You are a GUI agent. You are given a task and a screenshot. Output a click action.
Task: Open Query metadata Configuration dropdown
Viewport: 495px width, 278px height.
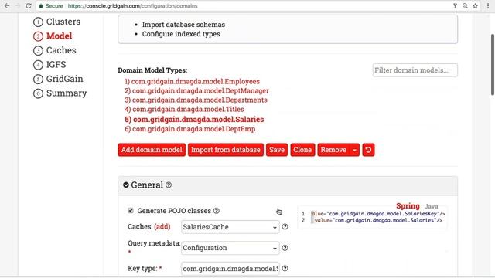tap(230, 248)
